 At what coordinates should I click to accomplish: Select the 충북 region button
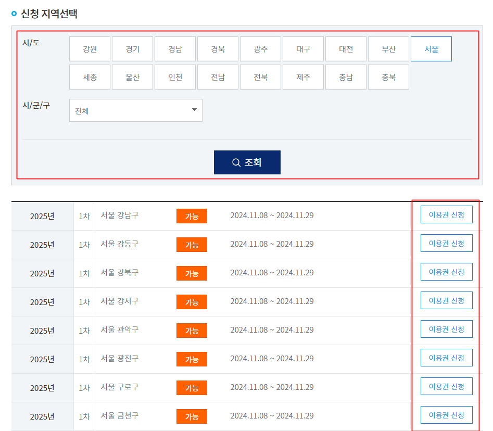pos(388,77)
